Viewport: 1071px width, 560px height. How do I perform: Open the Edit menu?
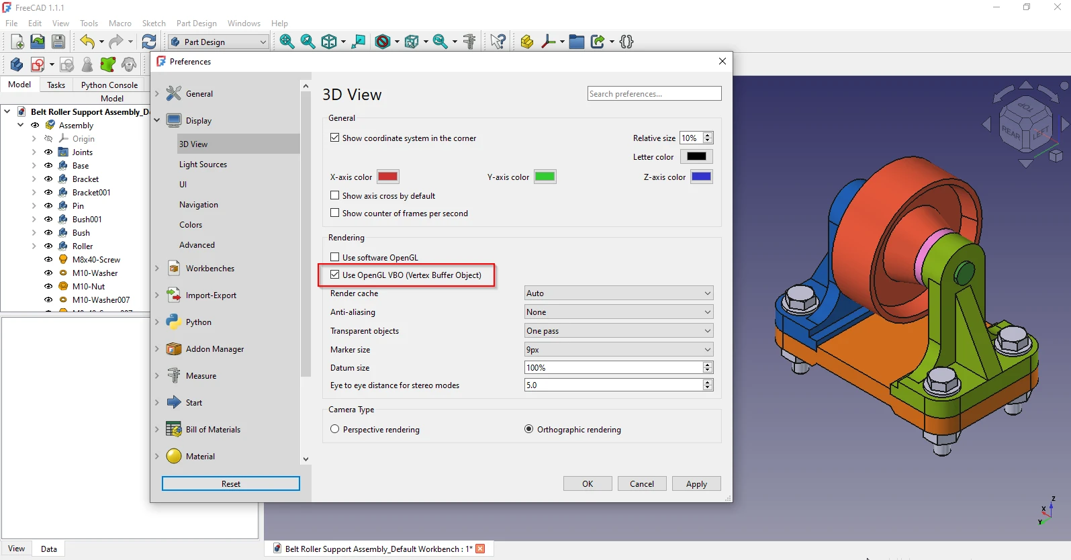[x=35, y=24]
